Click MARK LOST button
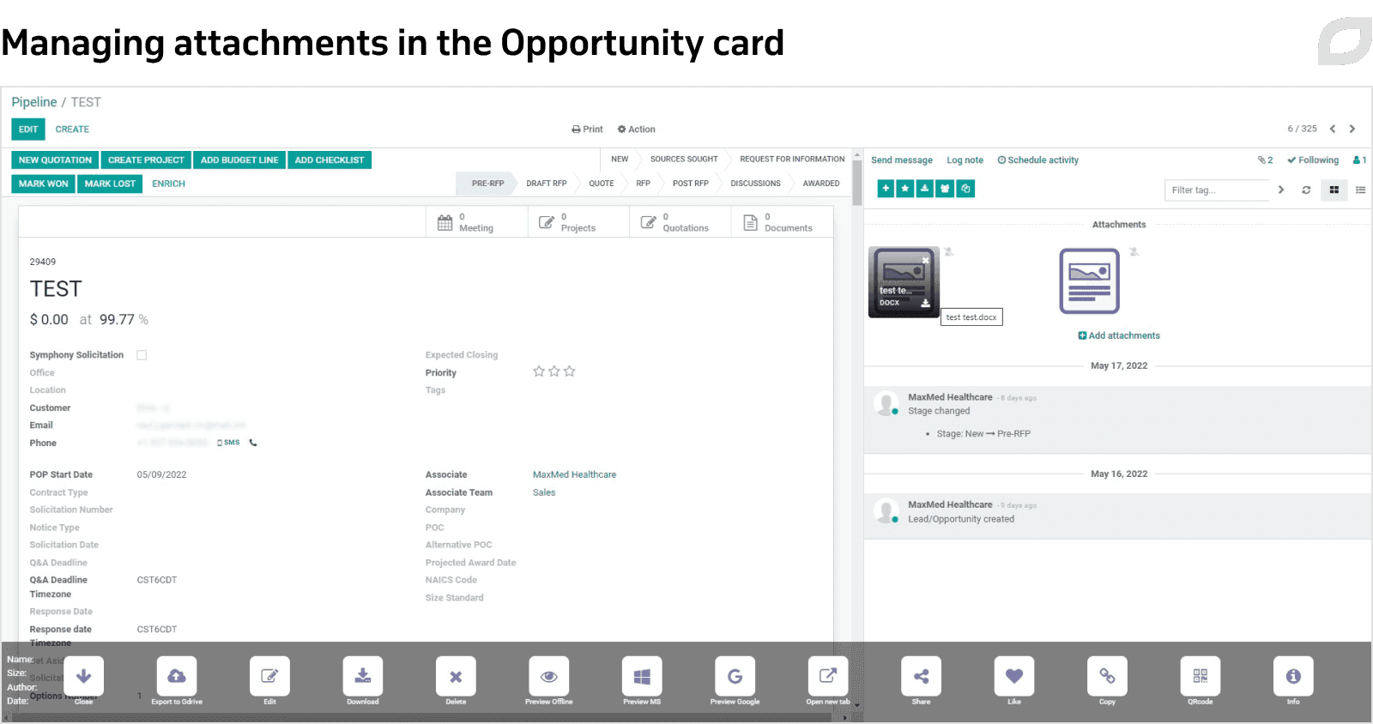Screen dimensions: 1373x724 point(110,184)
